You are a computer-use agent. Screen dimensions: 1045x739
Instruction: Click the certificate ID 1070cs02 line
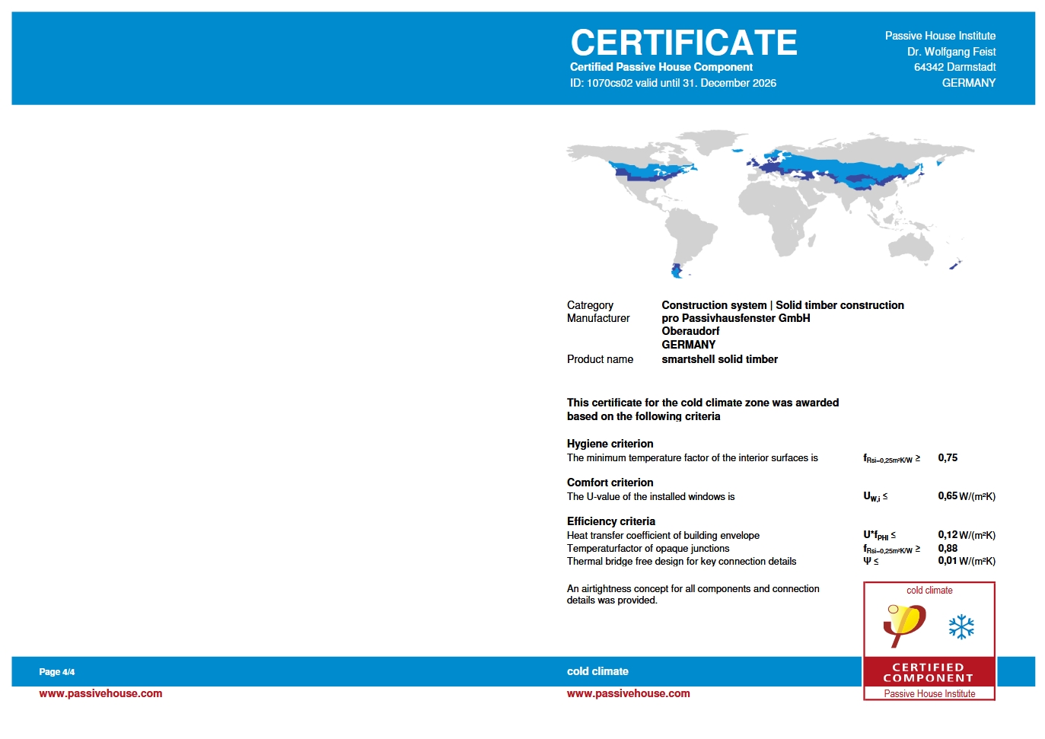pos(673,83)
